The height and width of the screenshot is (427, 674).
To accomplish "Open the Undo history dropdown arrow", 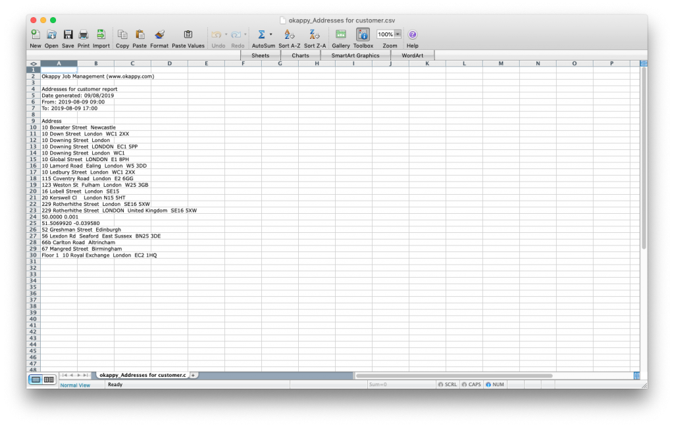I will [x=226, y=35].
